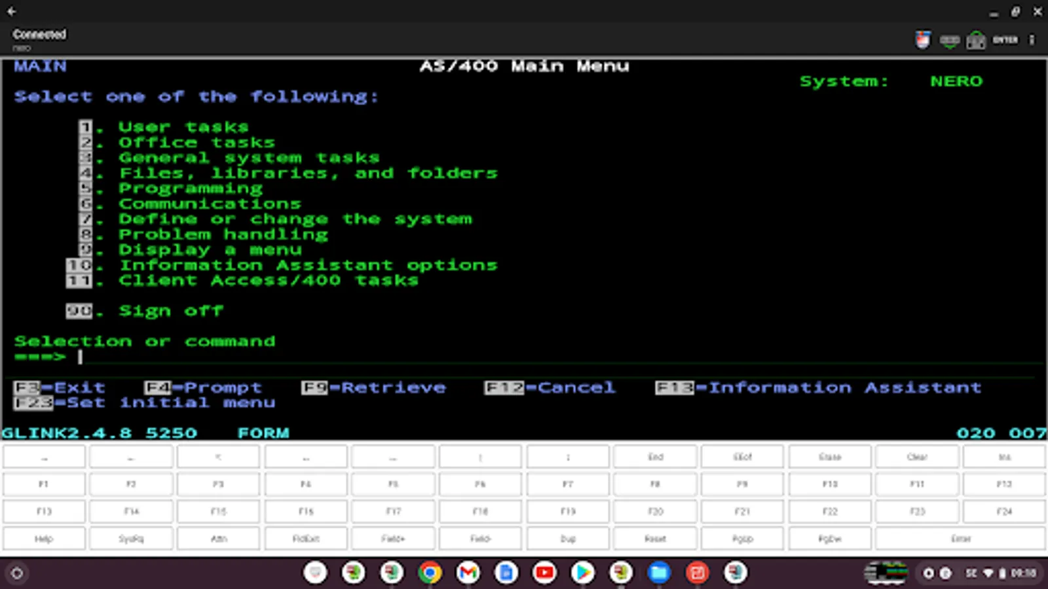Click the keyboard-up toolbar icon
This screenshot has width=1048, height=589.
pos(976,41)
